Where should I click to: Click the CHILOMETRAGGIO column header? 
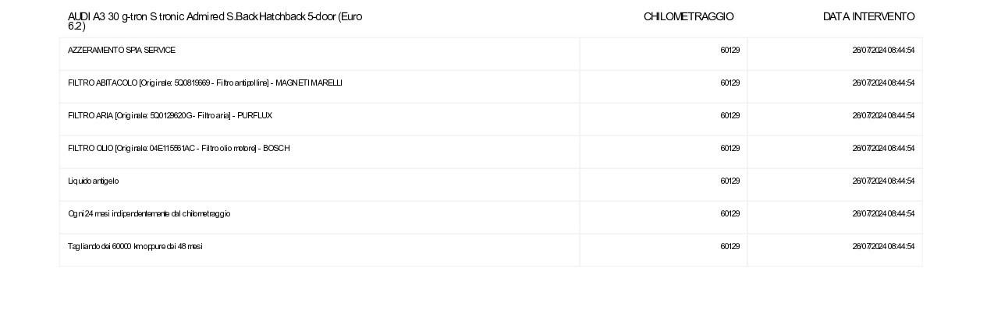click(688, 16)
